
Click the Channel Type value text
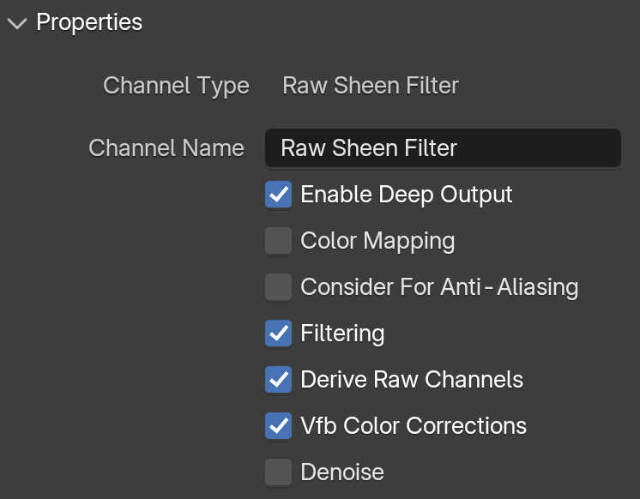click(371, 86)
